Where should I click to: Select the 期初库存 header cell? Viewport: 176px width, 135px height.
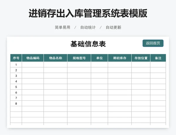pyautogui.click(x=120, y=58)
